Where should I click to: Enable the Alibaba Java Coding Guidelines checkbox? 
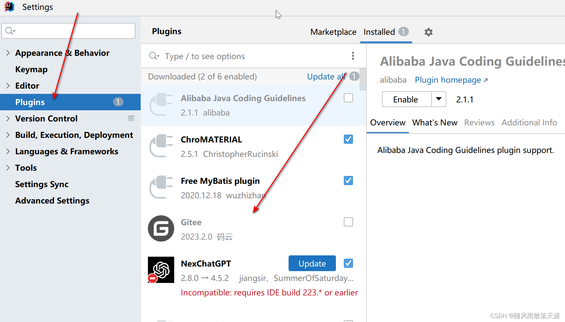(x=348, y=98)
